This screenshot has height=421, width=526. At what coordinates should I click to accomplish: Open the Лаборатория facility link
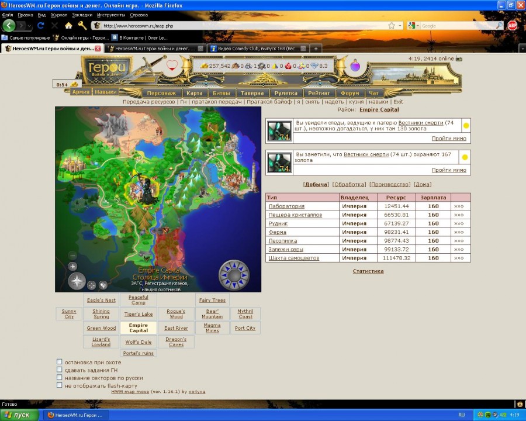(286, 206)
